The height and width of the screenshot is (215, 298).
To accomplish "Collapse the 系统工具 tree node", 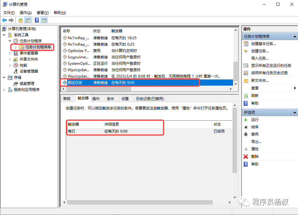I will pos(4,35).
